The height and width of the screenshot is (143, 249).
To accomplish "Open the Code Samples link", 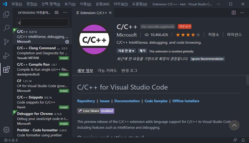I will click(x=156, y=101).
